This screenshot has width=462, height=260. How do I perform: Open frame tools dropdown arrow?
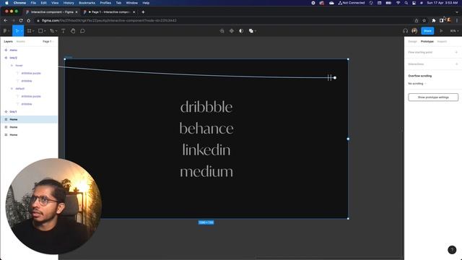(x=33, y=31)
